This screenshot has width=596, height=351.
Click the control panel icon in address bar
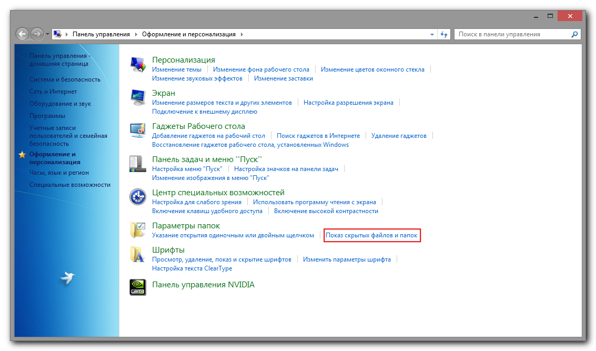pyautogui.click(x=57, y=34)
